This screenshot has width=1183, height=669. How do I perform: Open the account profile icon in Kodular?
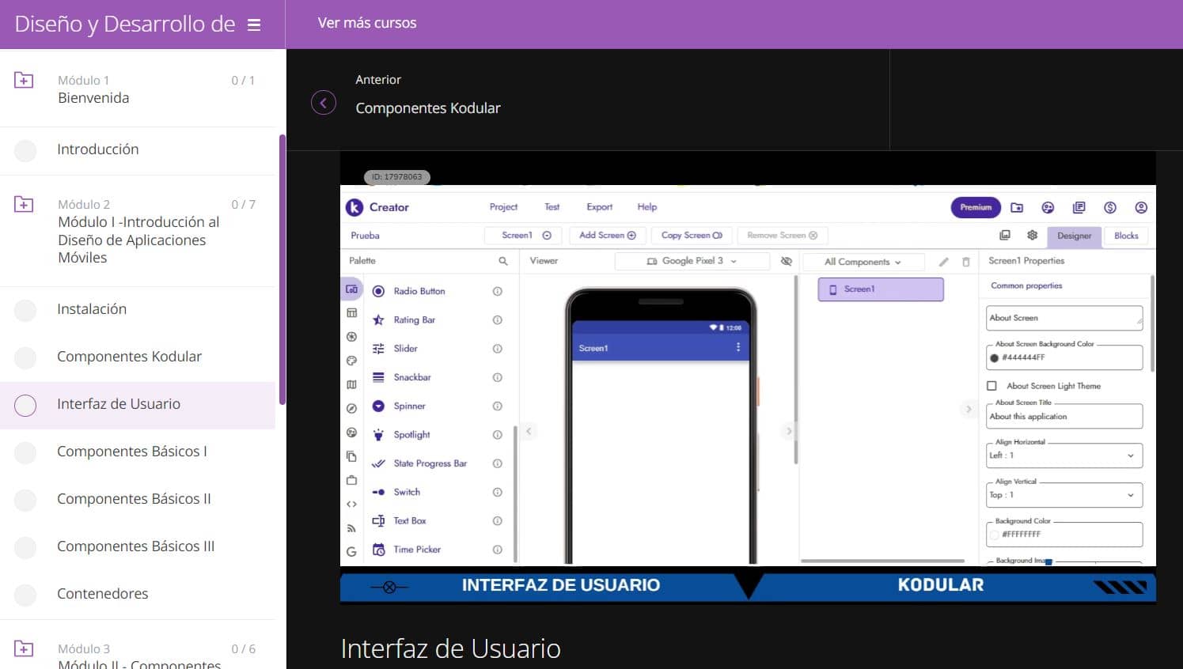(x=1140, y=207)
